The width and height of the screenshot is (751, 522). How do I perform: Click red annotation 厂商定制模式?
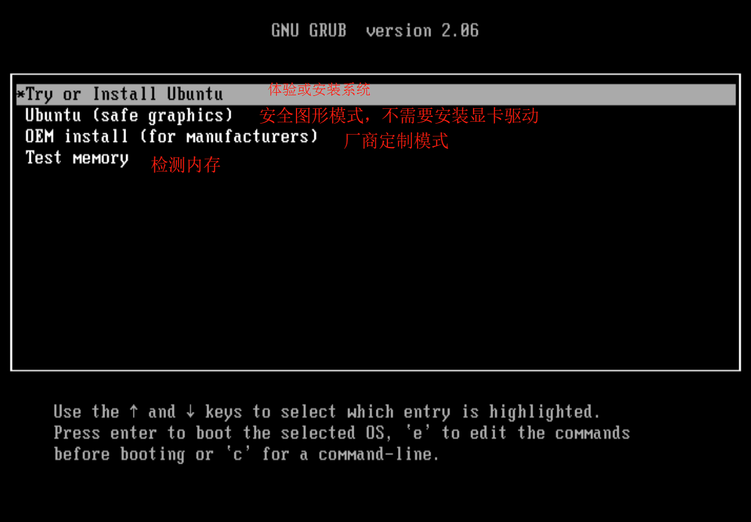pyautogui.click(x=396, y=141)
